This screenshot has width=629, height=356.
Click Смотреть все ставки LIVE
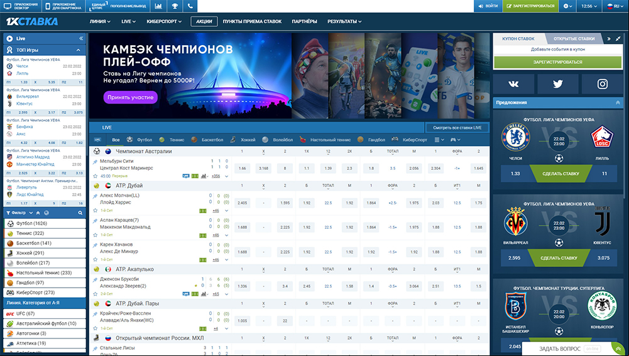457,128
